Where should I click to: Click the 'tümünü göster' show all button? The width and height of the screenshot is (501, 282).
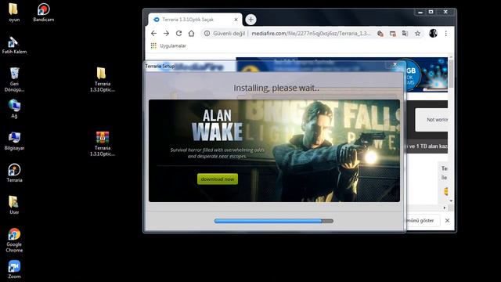(423, 220)
